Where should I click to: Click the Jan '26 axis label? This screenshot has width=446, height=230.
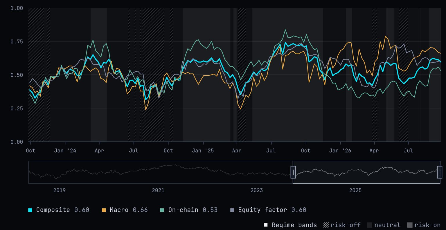pos(340,151)
